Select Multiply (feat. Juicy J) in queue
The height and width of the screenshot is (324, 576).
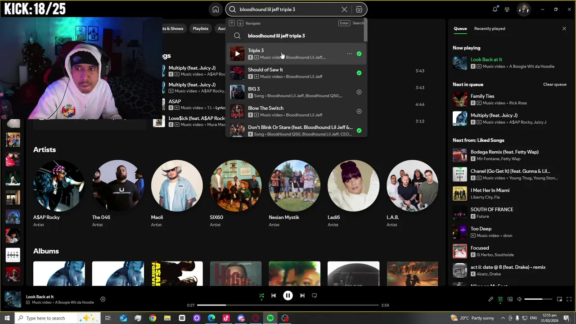click(x=509, y=118)
